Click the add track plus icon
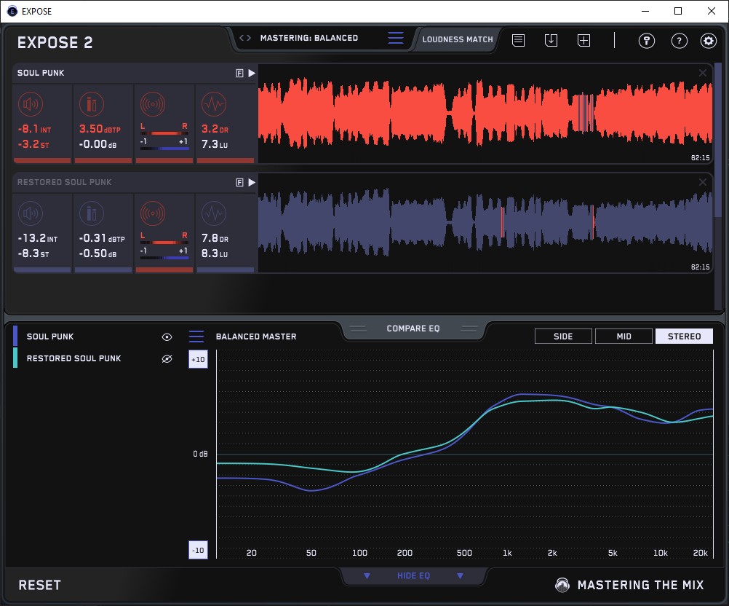The image size is (729, 606). click(x=583, y=41)
